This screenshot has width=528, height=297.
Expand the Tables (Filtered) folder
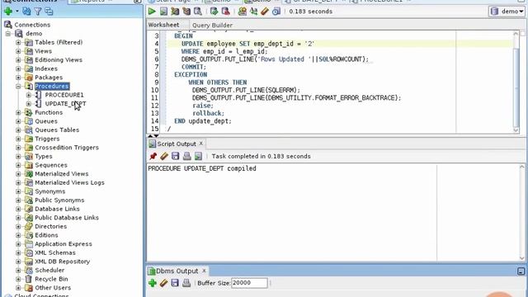tap(18, 42)
